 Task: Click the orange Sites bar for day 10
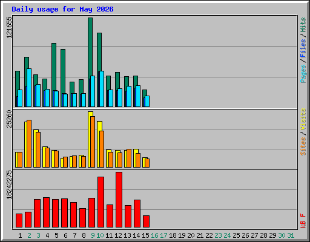[102, 149]
